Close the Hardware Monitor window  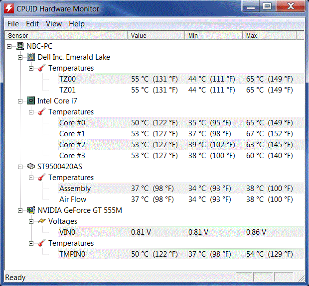point(291,6)
